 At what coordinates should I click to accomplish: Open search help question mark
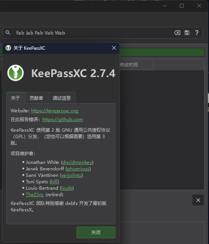(x=197, y=33)
